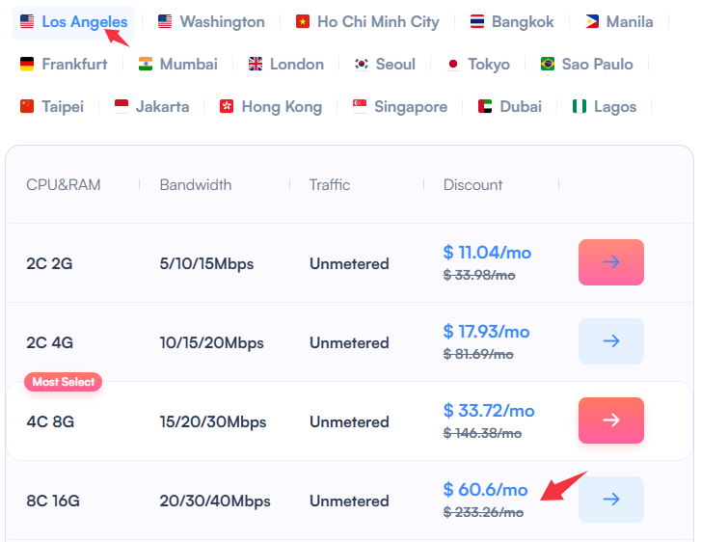701x542 pixels.
Task: Click the US flag beside Los Angeles
Action: click(x=27, y=21)
